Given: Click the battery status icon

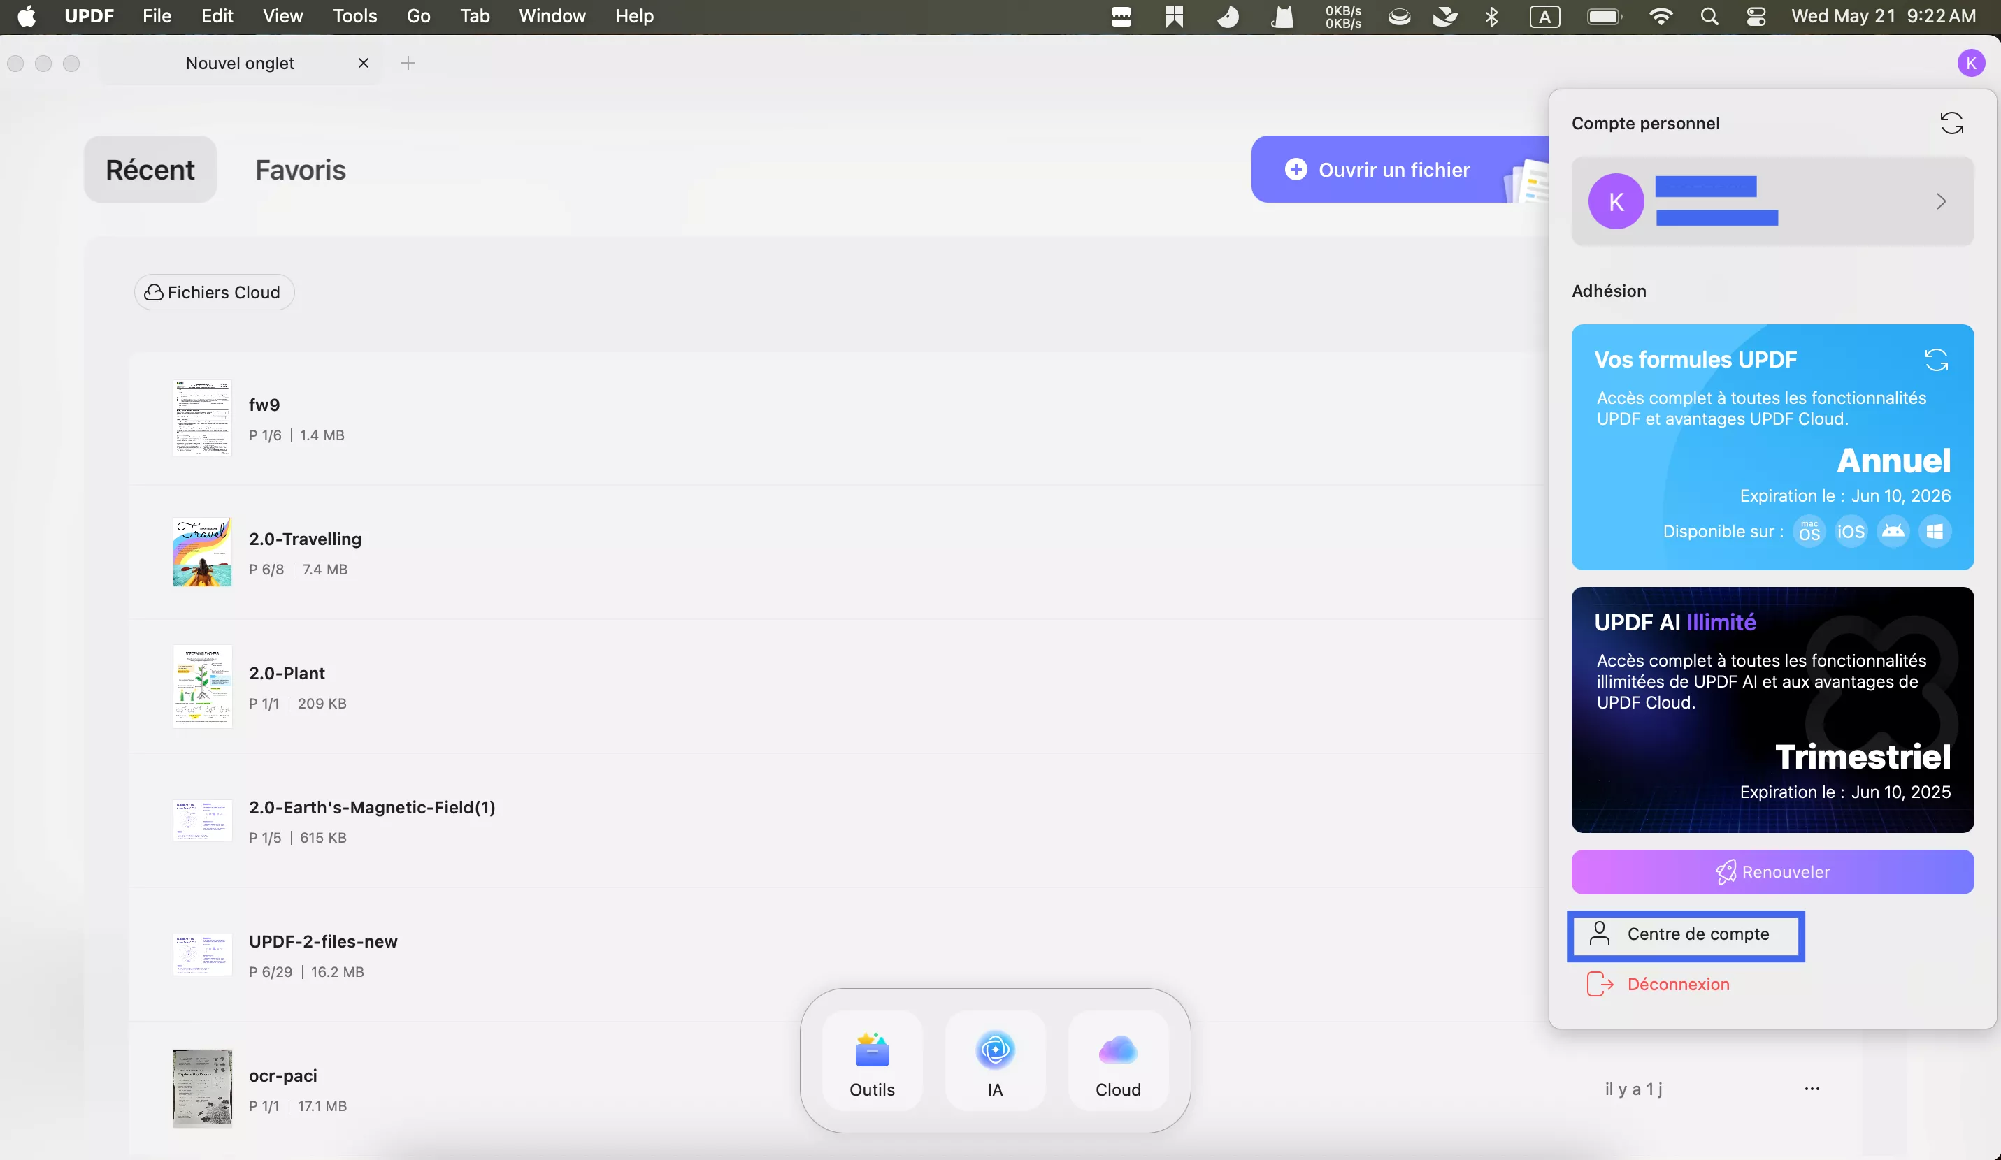Looking at the screenshot, I should tap(1604, 16).
